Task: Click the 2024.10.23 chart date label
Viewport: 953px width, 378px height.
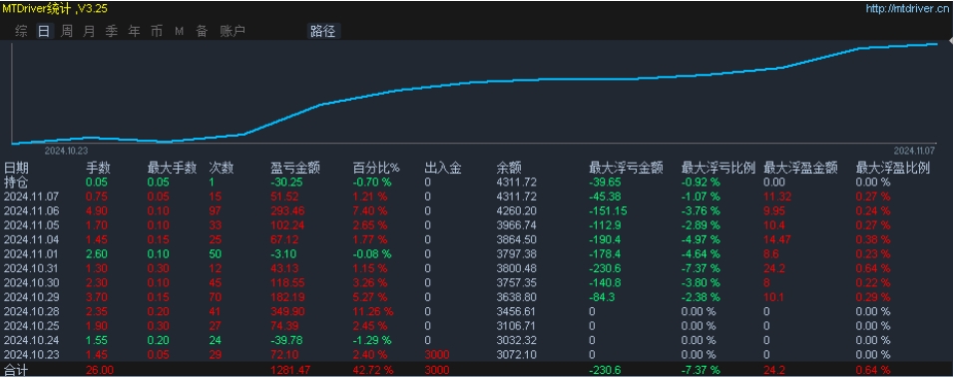Action: click(66, 151)
